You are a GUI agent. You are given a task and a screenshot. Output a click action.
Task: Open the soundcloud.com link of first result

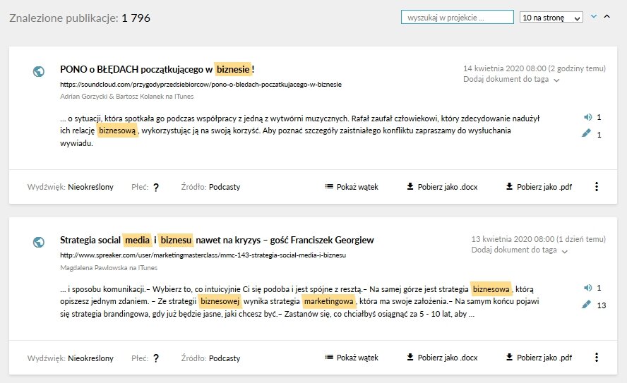(x=201, y=84)
